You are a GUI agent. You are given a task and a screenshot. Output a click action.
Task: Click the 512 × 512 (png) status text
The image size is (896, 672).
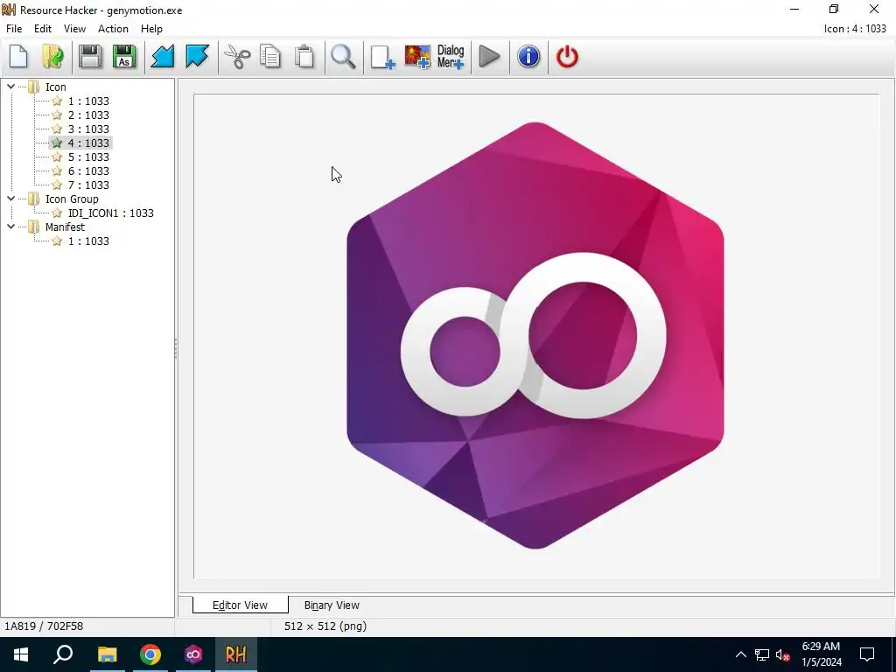click(325, 626)
